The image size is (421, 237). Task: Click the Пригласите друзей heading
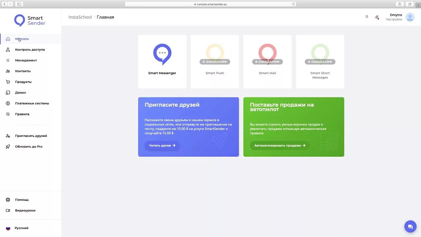point(172,105)
